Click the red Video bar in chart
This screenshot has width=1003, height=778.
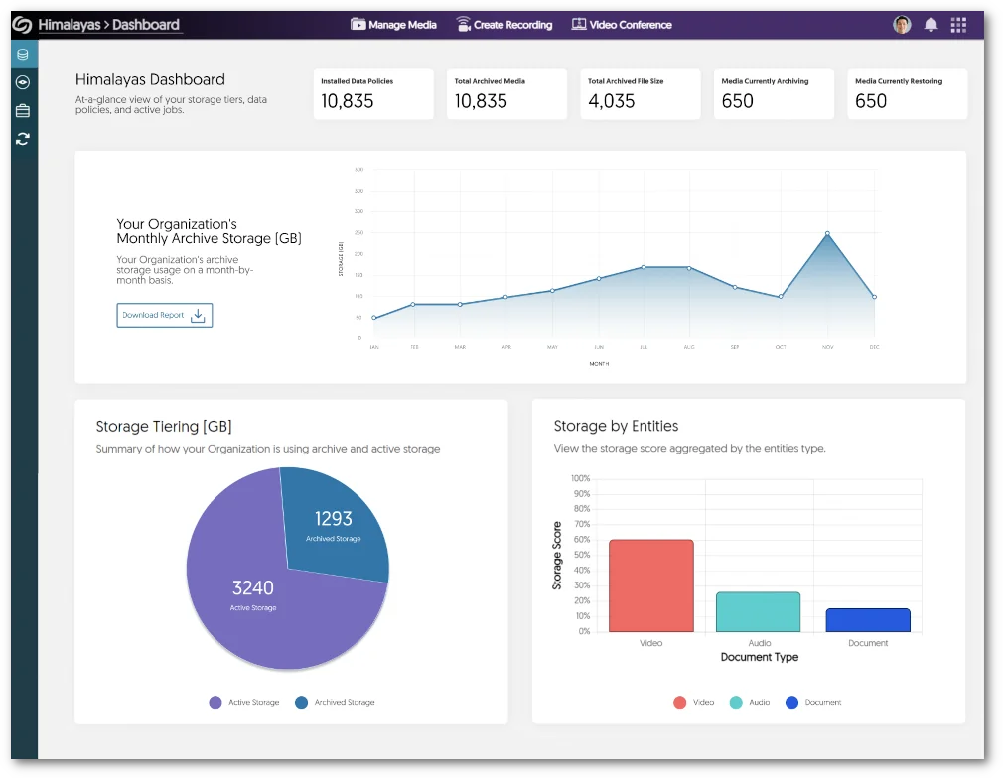(650, 585)
